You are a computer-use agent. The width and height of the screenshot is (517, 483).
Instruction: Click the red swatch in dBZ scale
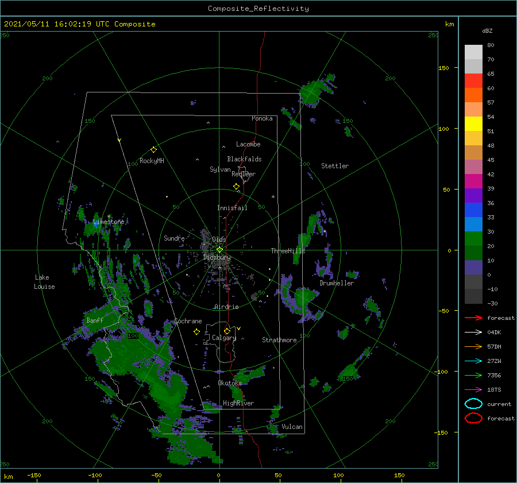pyautogui.click(x=473, y=81)
